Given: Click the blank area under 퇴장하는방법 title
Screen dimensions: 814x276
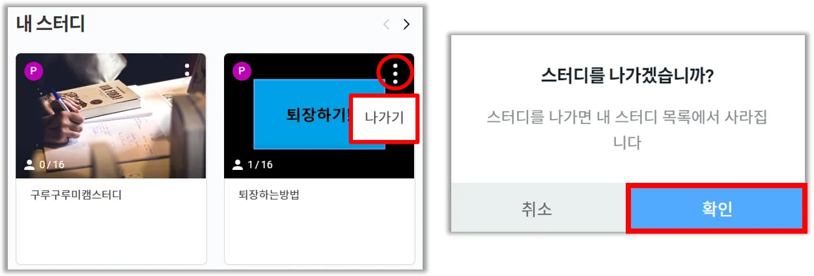Looking at the screenshot, I should [x=319, y=234].
